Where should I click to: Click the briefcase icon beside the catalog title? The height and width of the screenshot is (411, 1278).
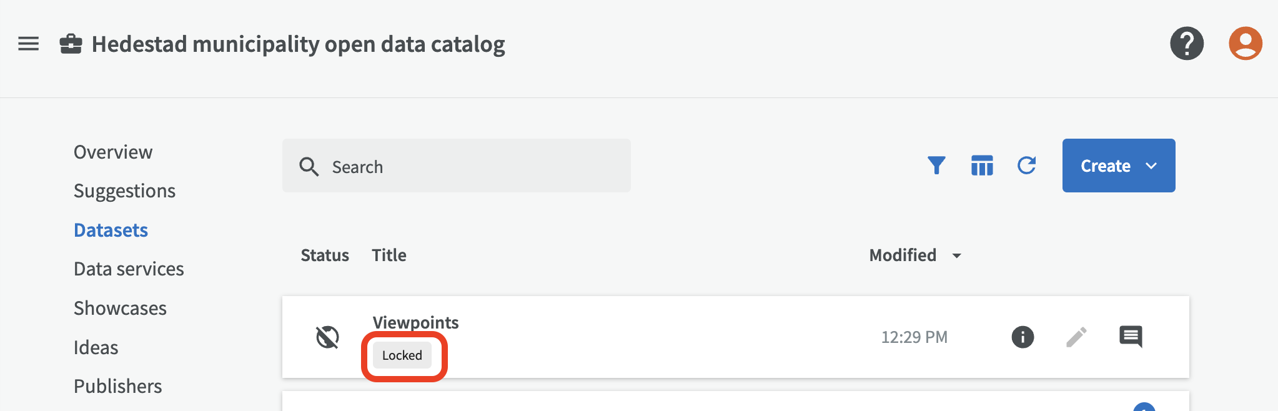coord(71,43)
